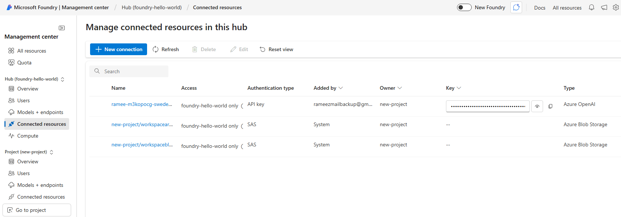621x217 pixels.
Task: Open All resources link in header
Action: (567, 8)
